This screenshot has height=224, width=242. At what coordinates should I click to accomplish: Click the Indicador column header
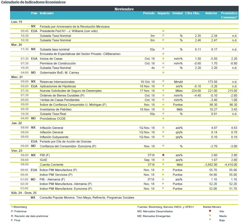[x=47, y=13]
